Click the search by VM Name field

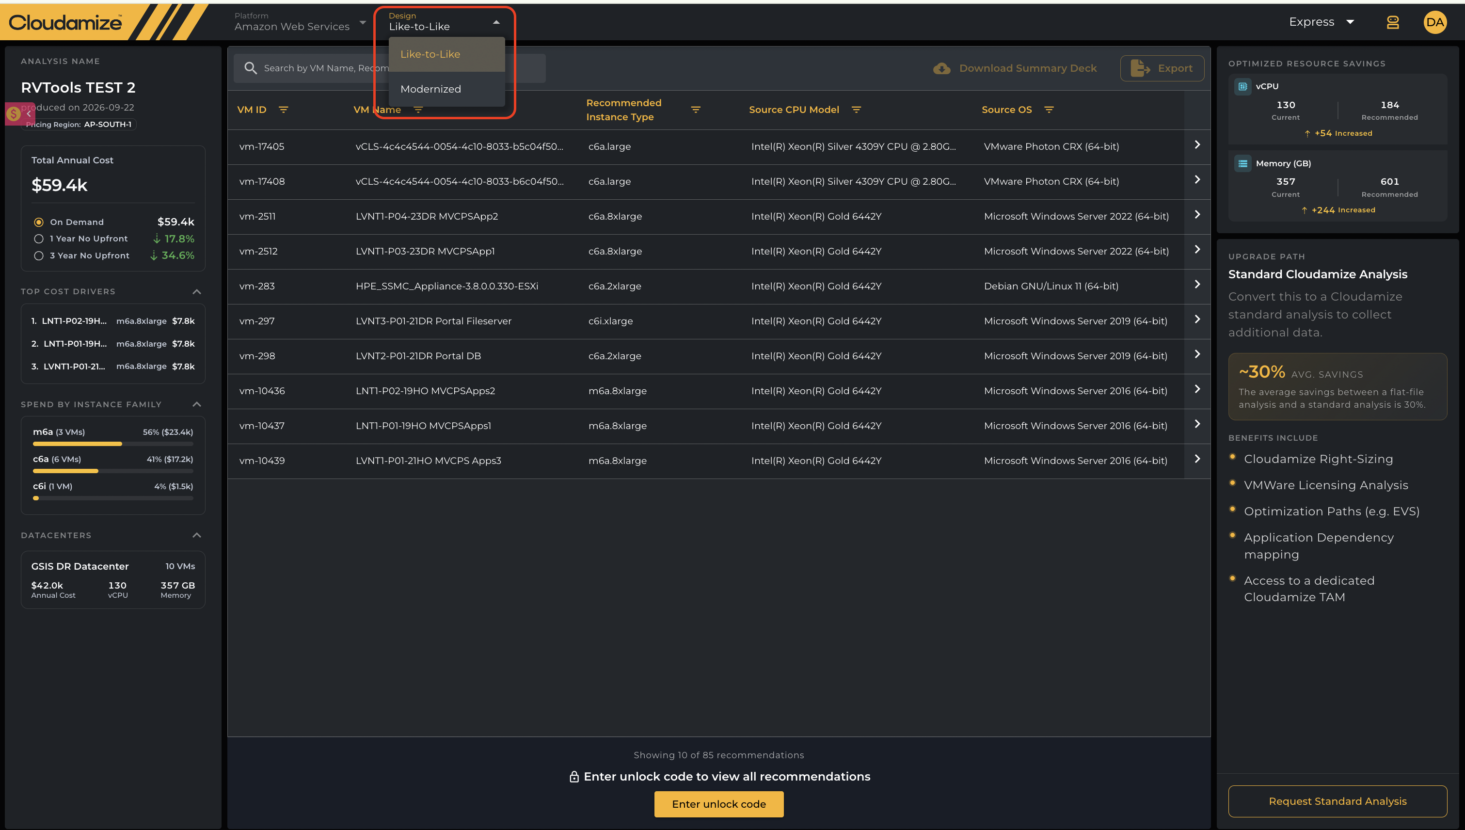[x=389, y=68]
